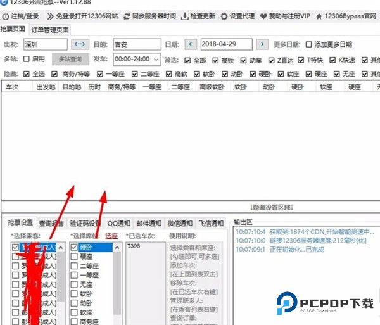Toggle T特快 filter checkbox
The width and height of the screenshot is (380, 325).
click(301, 60)
